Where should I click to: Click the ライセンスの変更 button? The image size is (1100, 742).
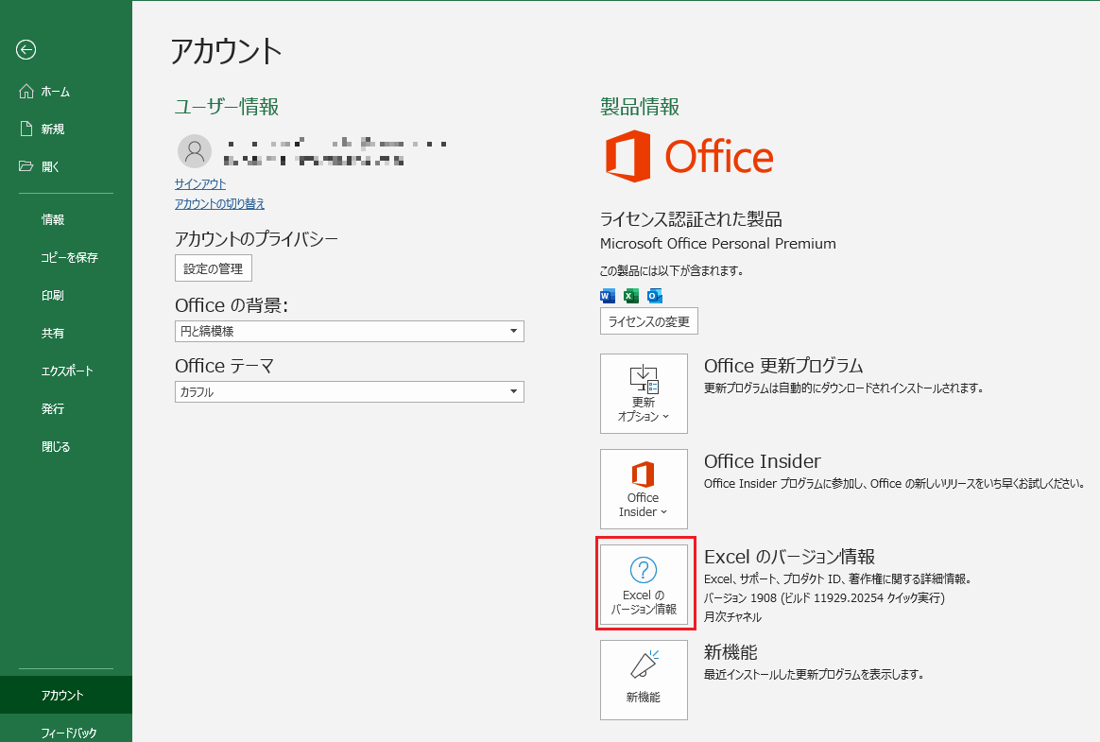[x=648, y=321]
